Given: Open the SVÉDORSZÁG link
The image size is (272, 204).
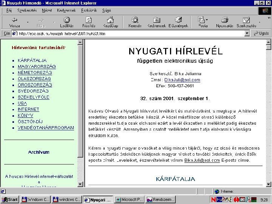Looking at the screenshot, I should click(x=33, y=91).
